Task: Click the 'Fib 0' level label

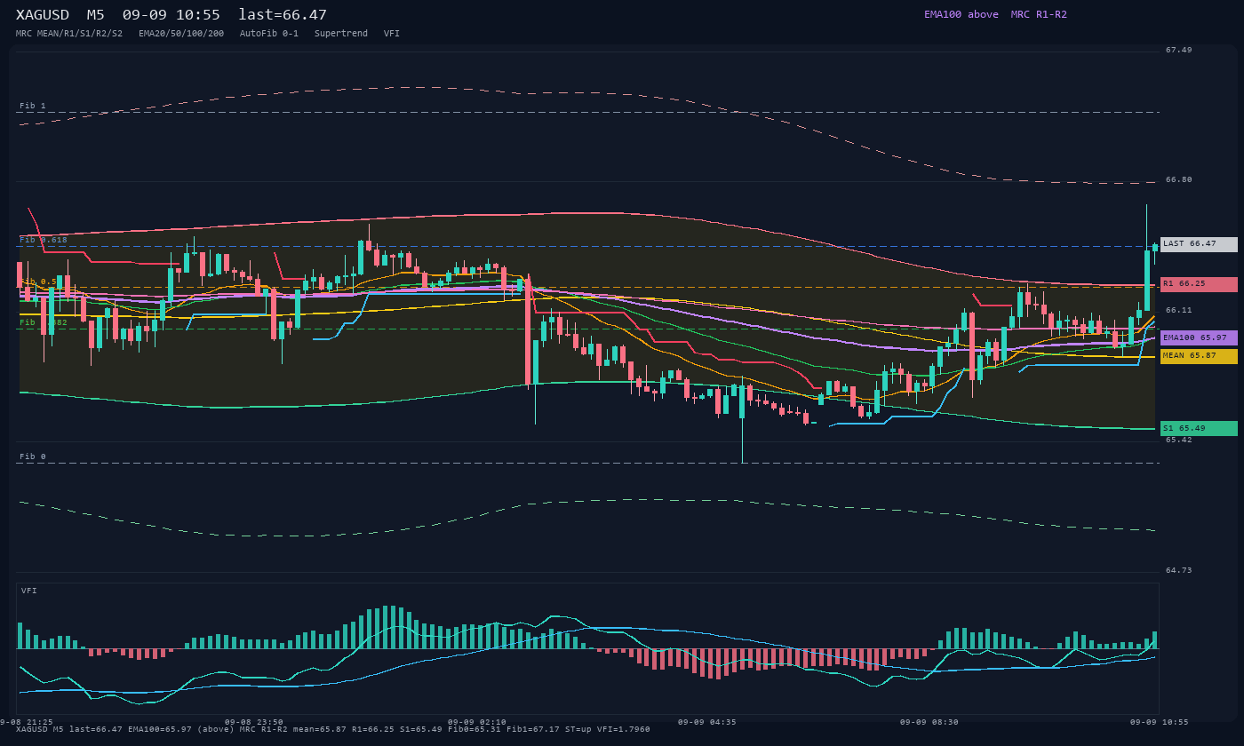Action: point(33,456)
